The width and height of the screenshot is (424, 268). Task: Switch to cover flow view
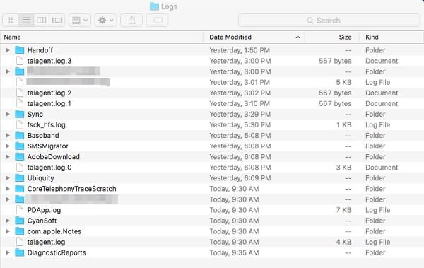click(x=57, y=20)
